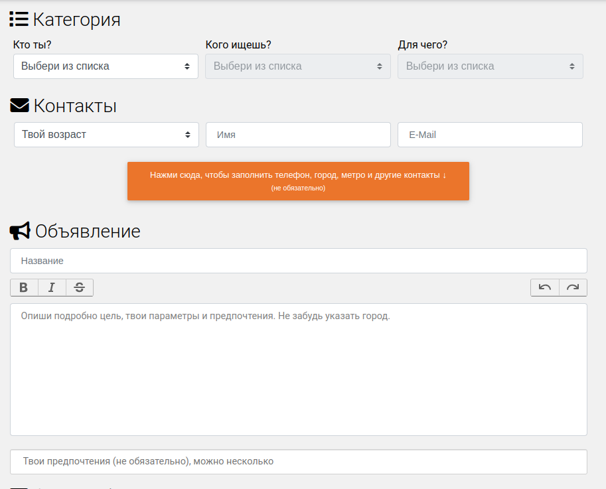Focus the E-Mail input field
This screenshot has width=606, height=489.
point(490,135)
